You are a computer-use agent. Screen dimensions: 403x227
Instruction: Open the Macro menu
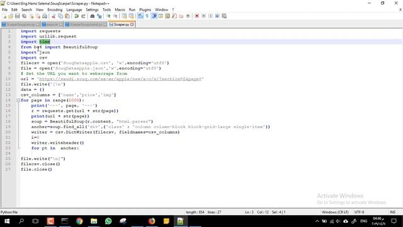pyautogui.click(x=120, y=9)
